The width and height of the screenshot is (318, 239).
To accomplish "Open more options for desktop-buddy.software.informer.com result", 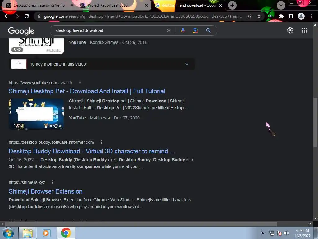I will (x=102, y=142).
